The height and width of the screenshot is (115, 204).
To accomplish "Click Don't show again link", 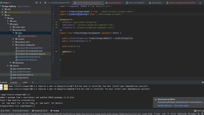I will click(x=181, y=106).
